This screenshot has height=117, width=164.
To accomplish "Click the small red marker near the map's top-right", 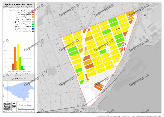I will [x=144, y=15].
